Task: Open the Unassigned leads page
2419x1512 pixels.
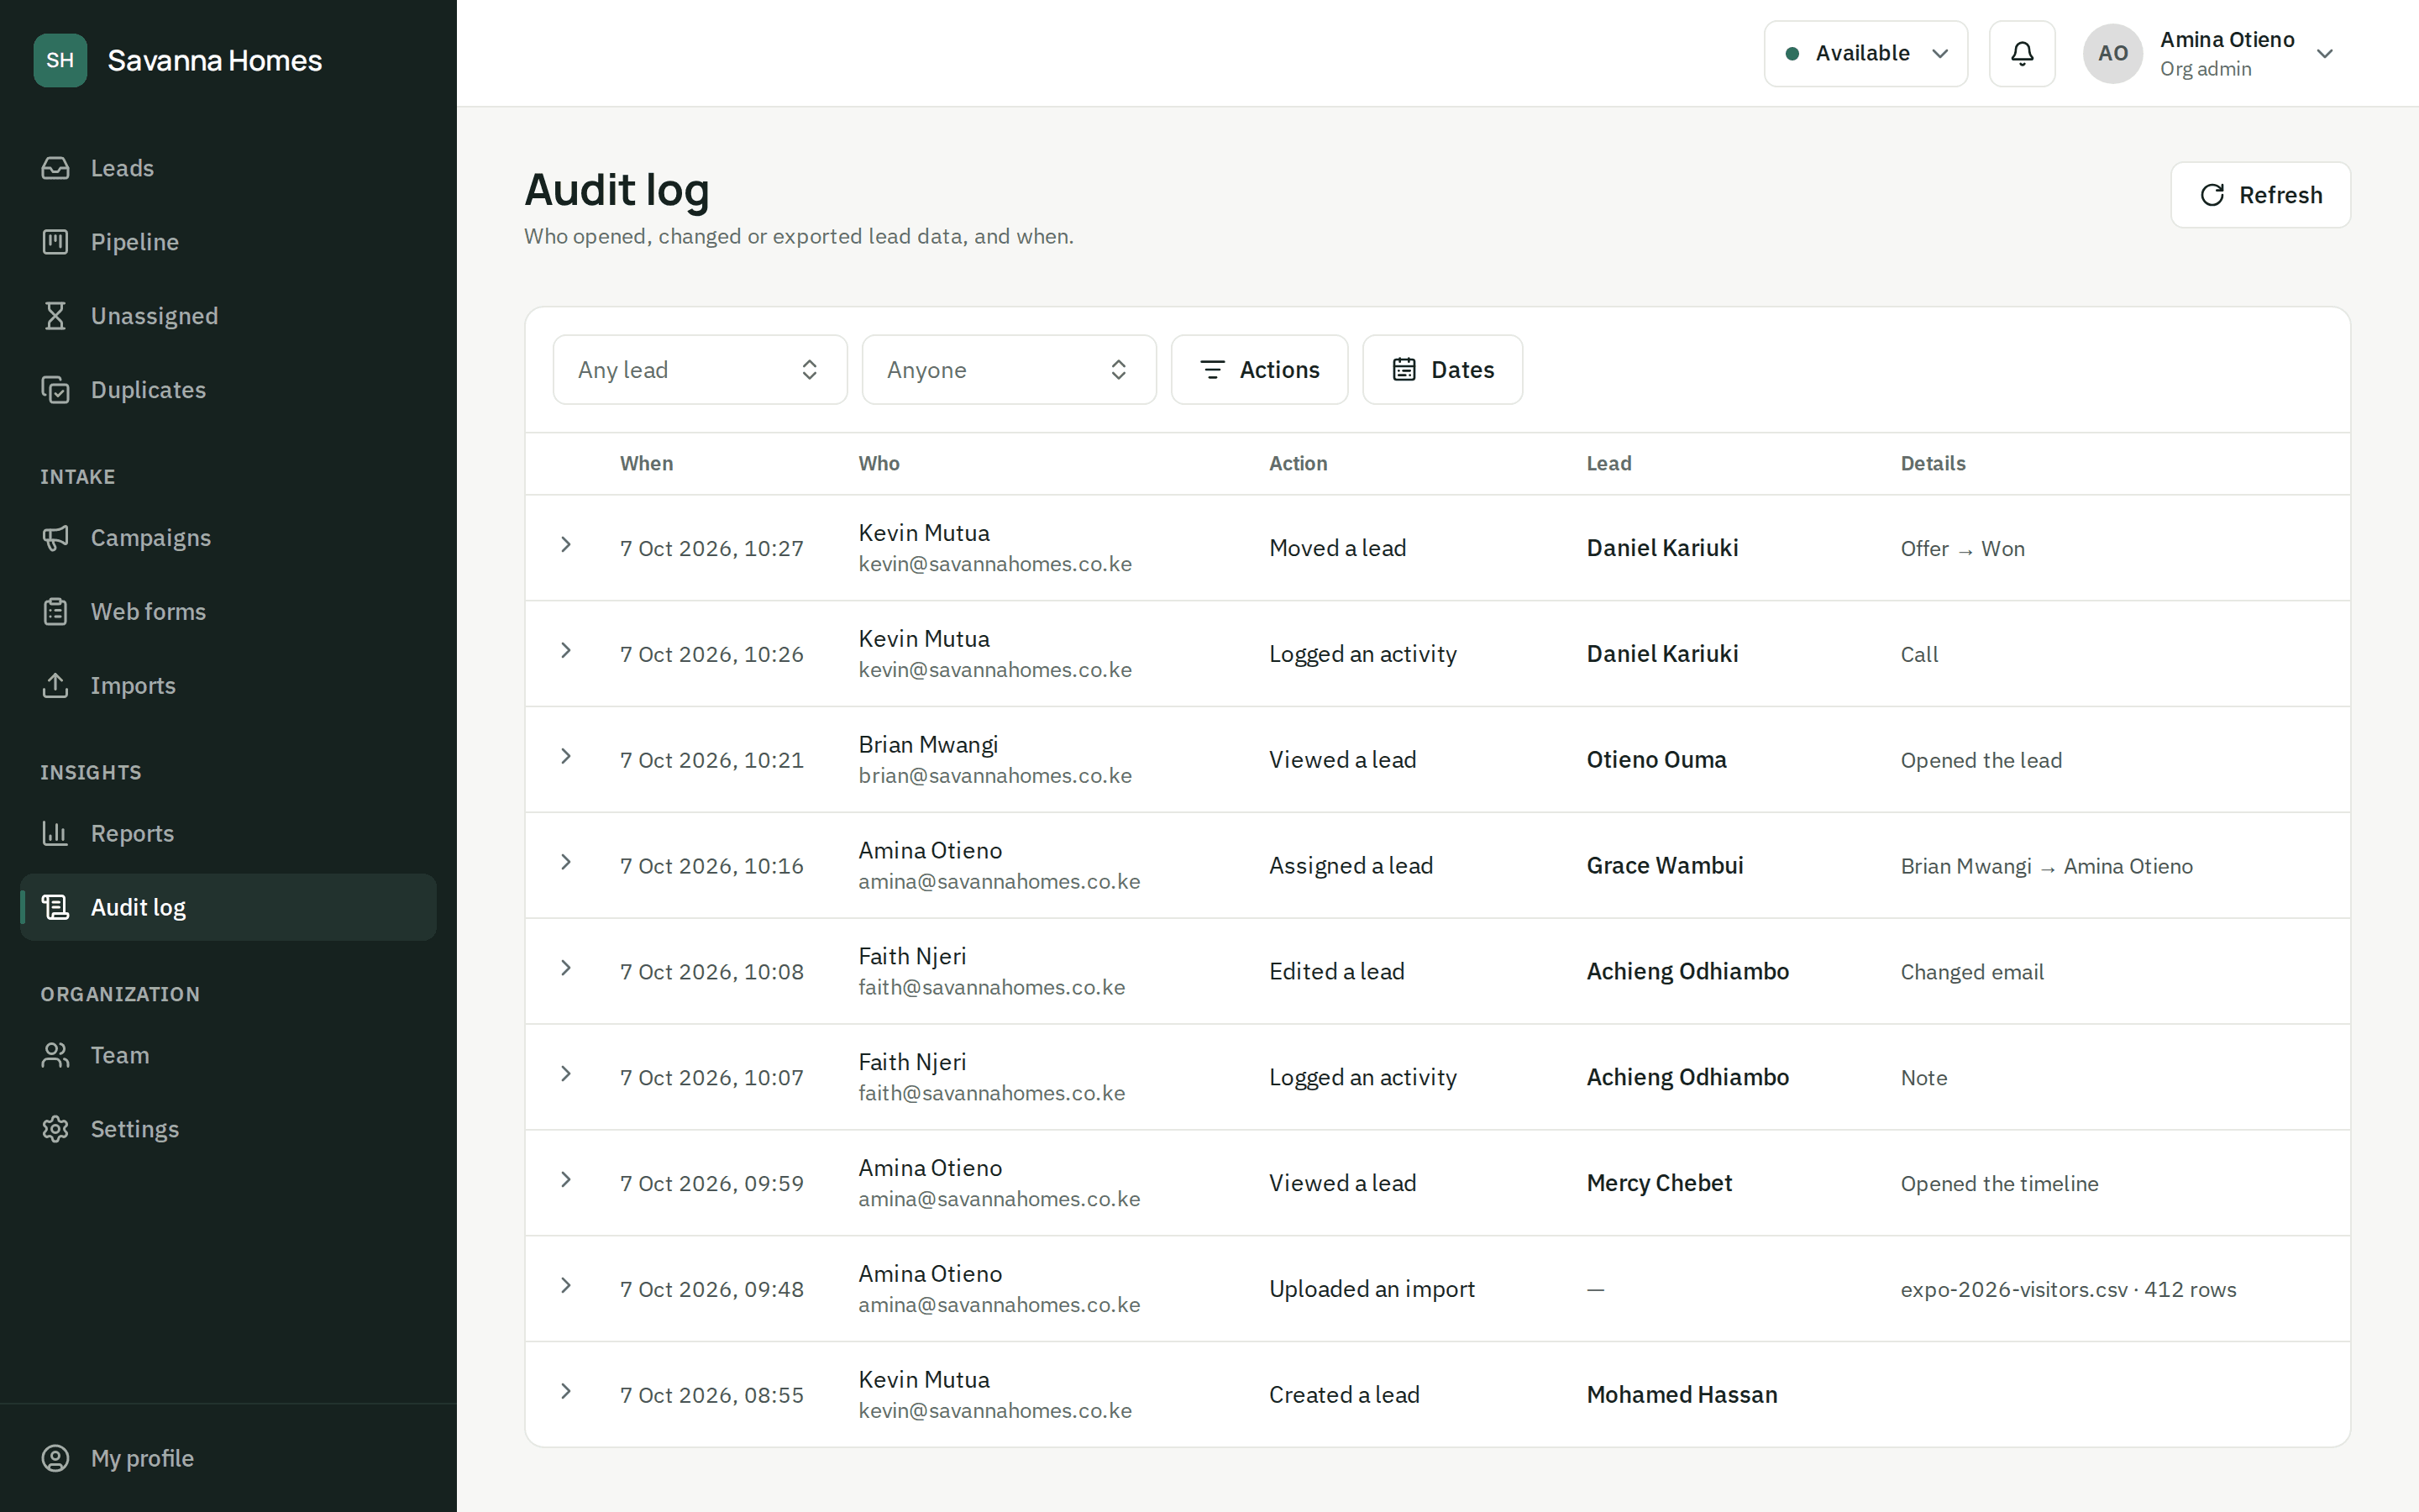Action: (228, 316)
